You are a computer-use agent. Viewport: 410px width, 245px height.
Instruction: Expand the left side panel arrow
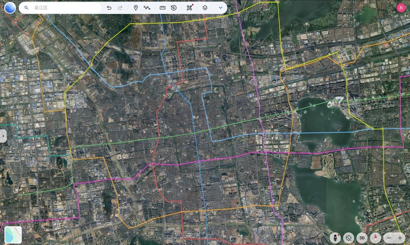3,136
